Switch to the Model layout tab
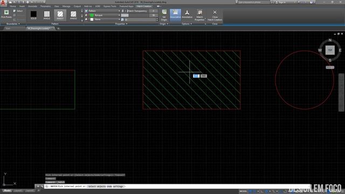Screen dimensions: 345x194 [7, 191]
